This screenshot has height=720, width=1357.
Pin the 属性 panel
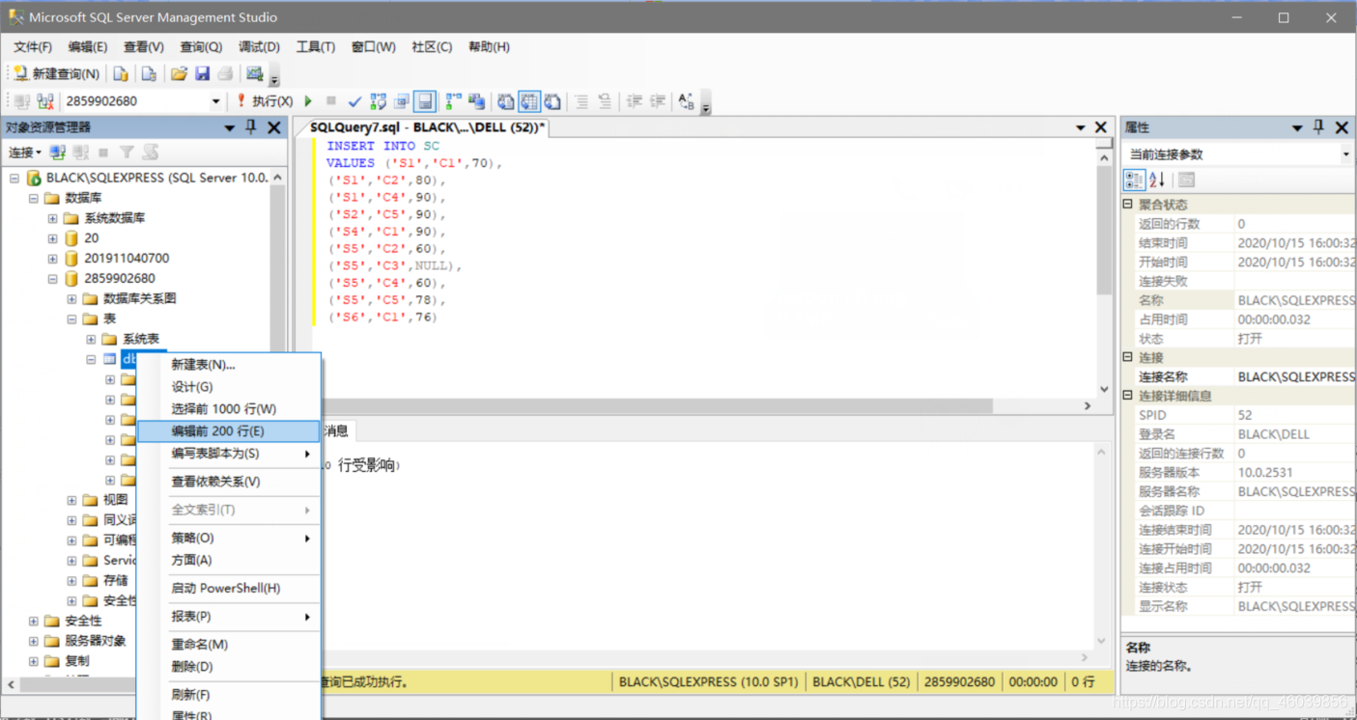(1318, 127)
